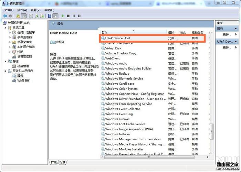This screenshot has height=172, width=241.
Task: Click the Restart Service toolbar icon
Action: (78, 16)
